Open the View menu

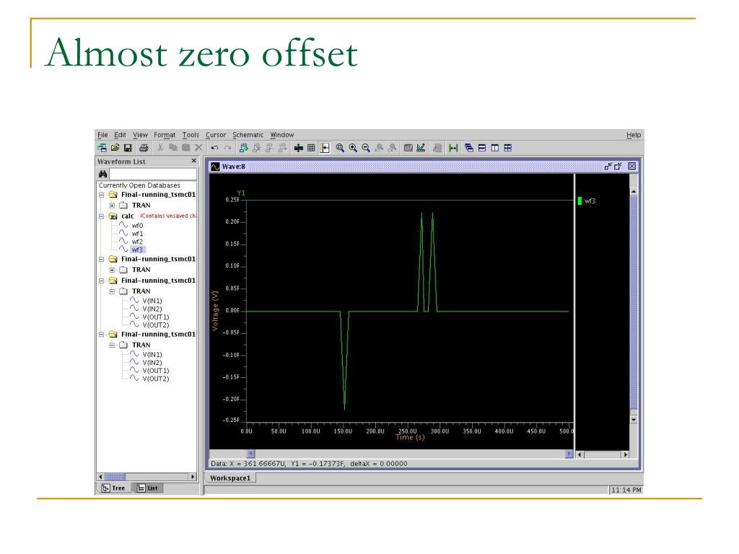140,135
